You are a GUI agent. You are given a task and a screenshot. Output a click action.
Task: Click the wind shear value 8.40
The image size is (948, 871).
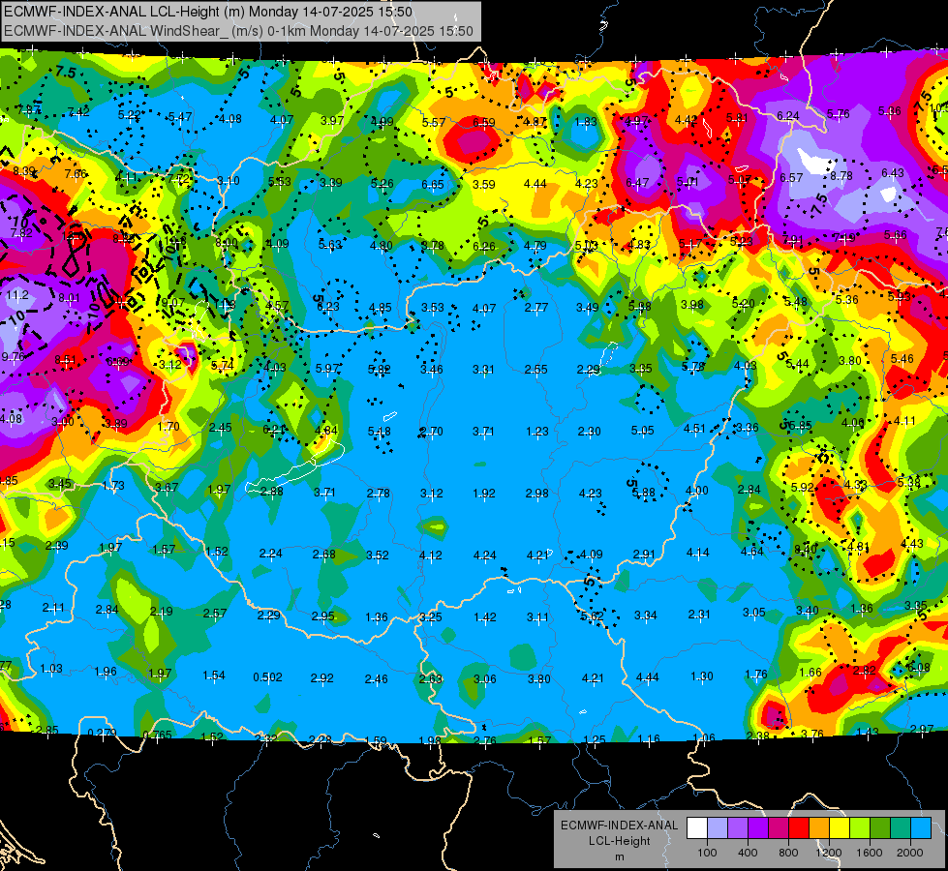click(x=806, y=549)
